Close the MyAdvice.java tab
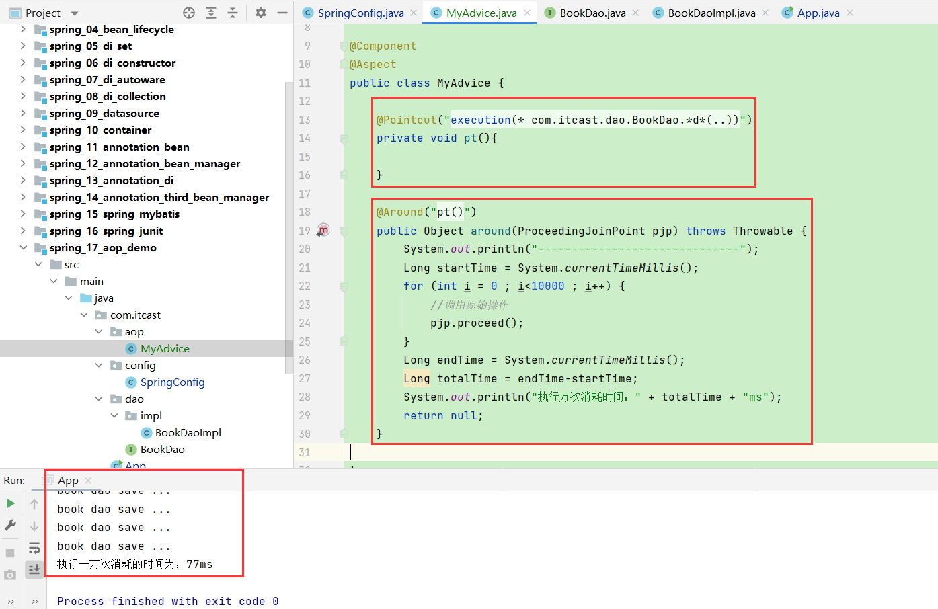Image resolution: width=938 pixels, height=609 pixels. point(527,13)
